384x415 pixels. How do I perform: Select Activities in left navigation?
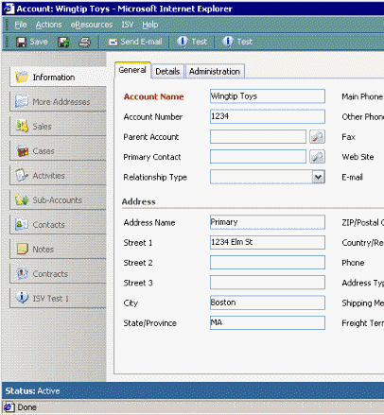point(58,175)
